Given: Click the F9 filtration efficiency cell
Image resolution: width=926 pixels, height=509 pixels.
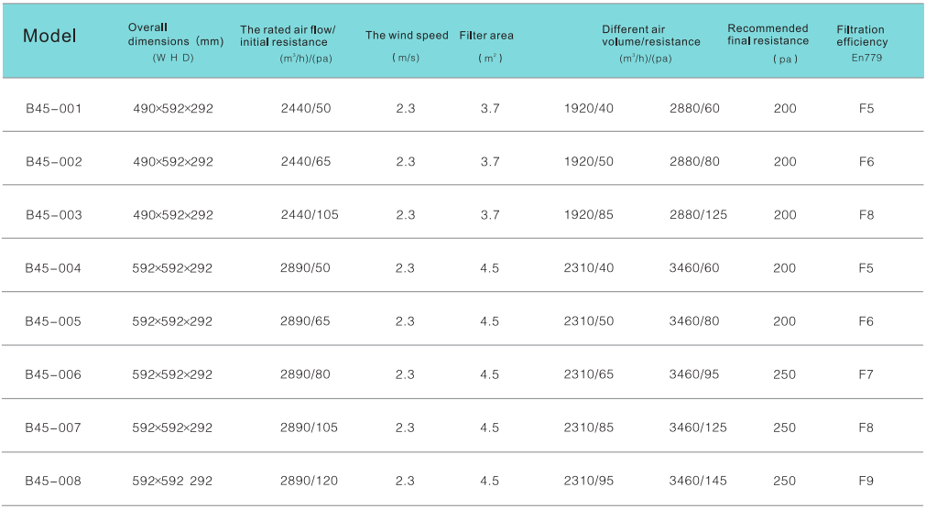Looking at the screenshot, I should point(866,482).
